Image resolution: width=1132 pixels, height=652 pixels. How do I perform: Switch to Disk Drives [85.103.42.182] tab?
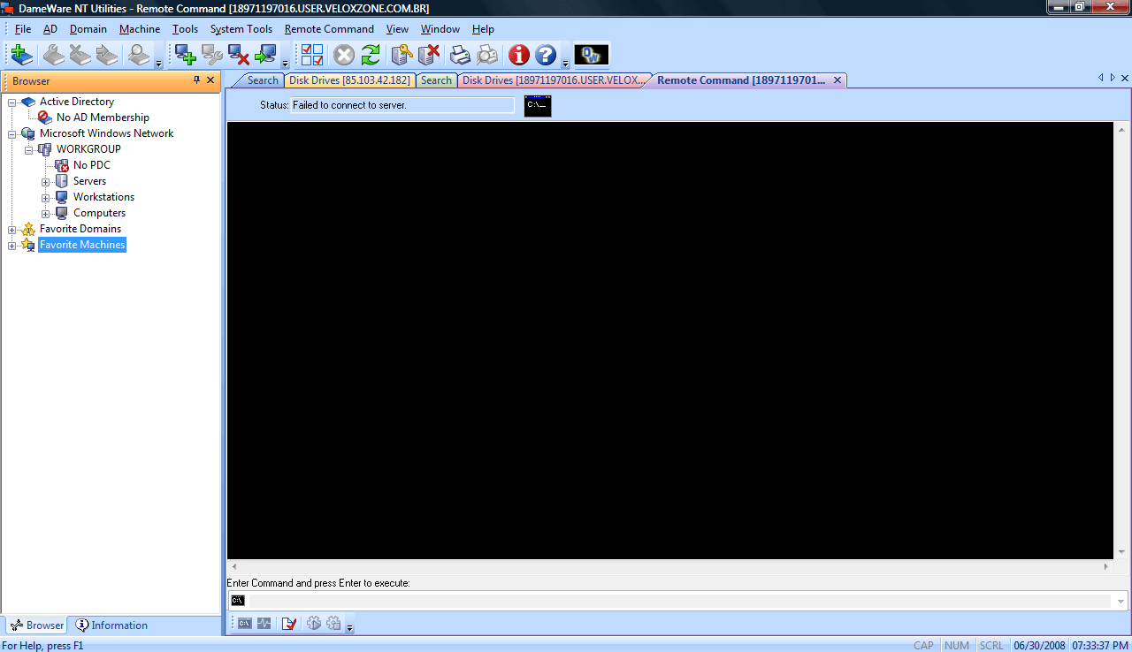pos(349,80)
